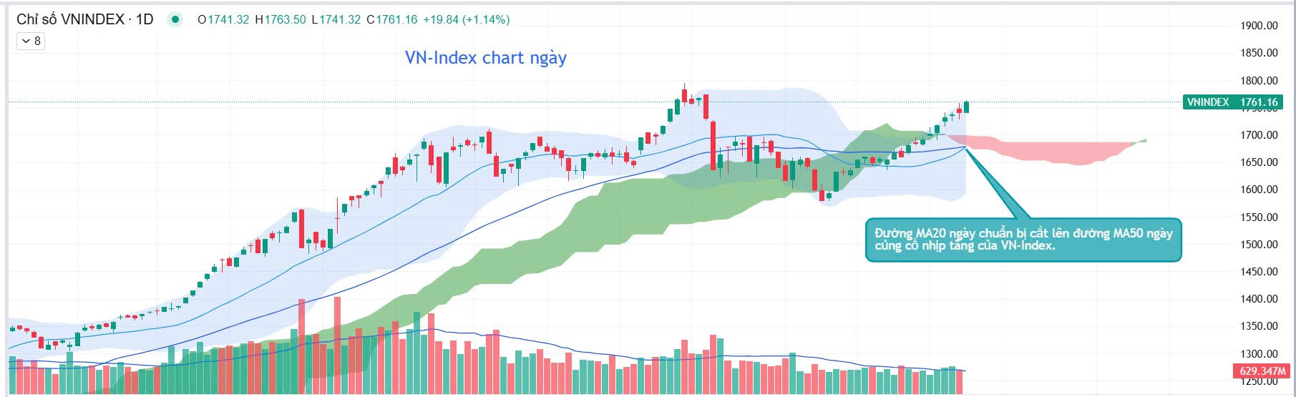Click the +19.84 (+1.14%) change value
This screenshot has width=1296, height=397.
point(466,20)
